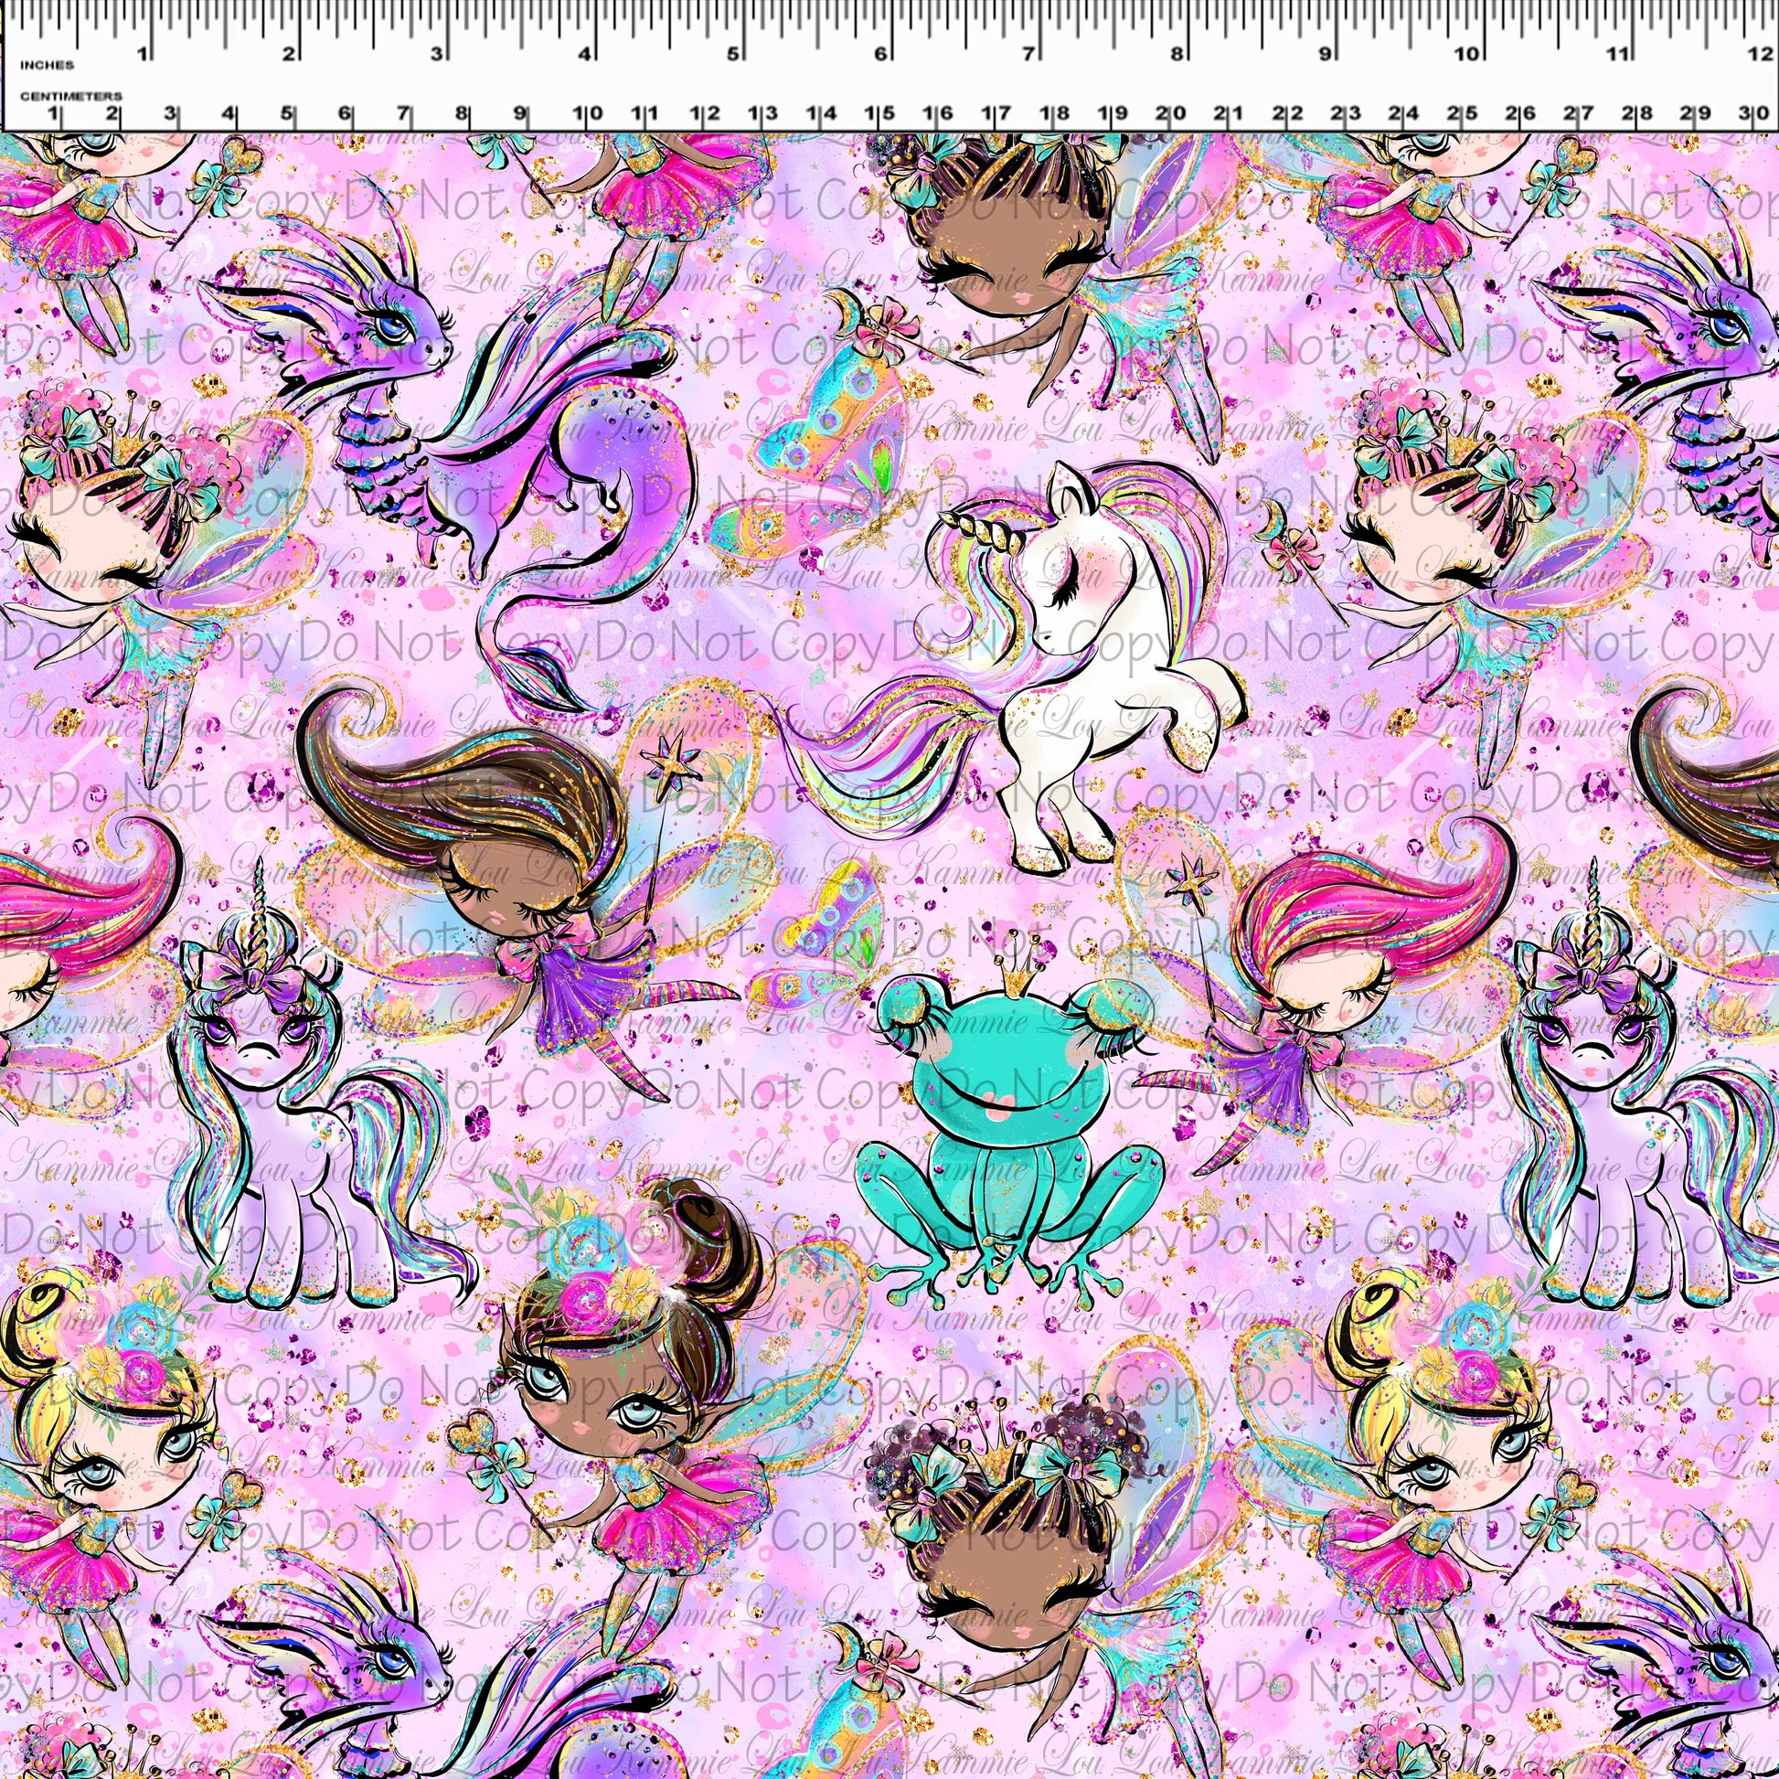Click the frog's pink tongue

(x=1001, y=1115)
